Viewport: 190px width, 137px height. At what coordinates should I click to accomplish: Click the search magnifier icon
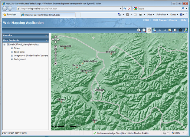(x=183, y=9)
